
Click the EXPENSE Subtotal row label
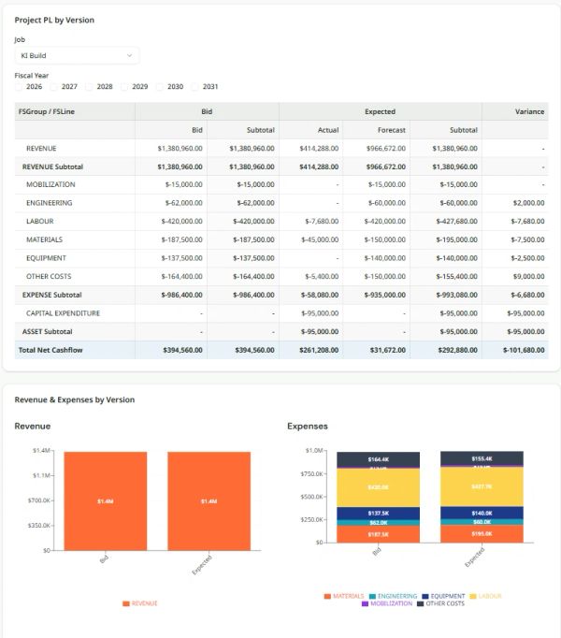(x=52, y=295)
